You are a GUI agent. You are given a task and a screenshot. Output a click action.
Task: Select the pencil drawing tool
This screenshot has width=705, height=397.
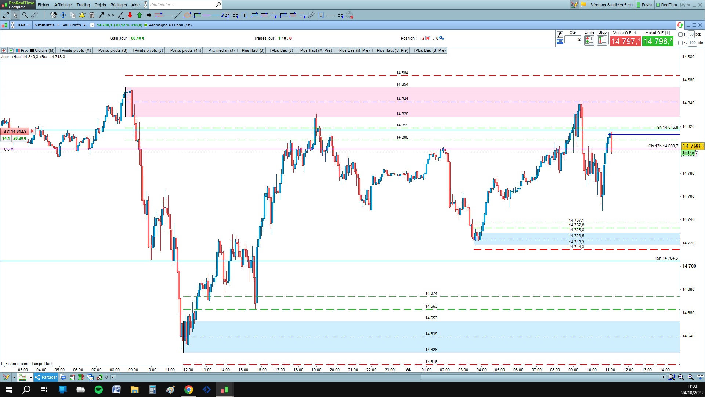click(x=6, y=15)
